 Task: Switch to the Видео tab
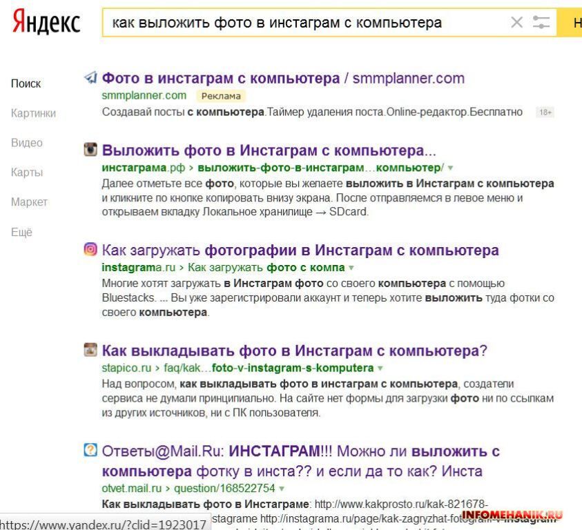[27, 143]
